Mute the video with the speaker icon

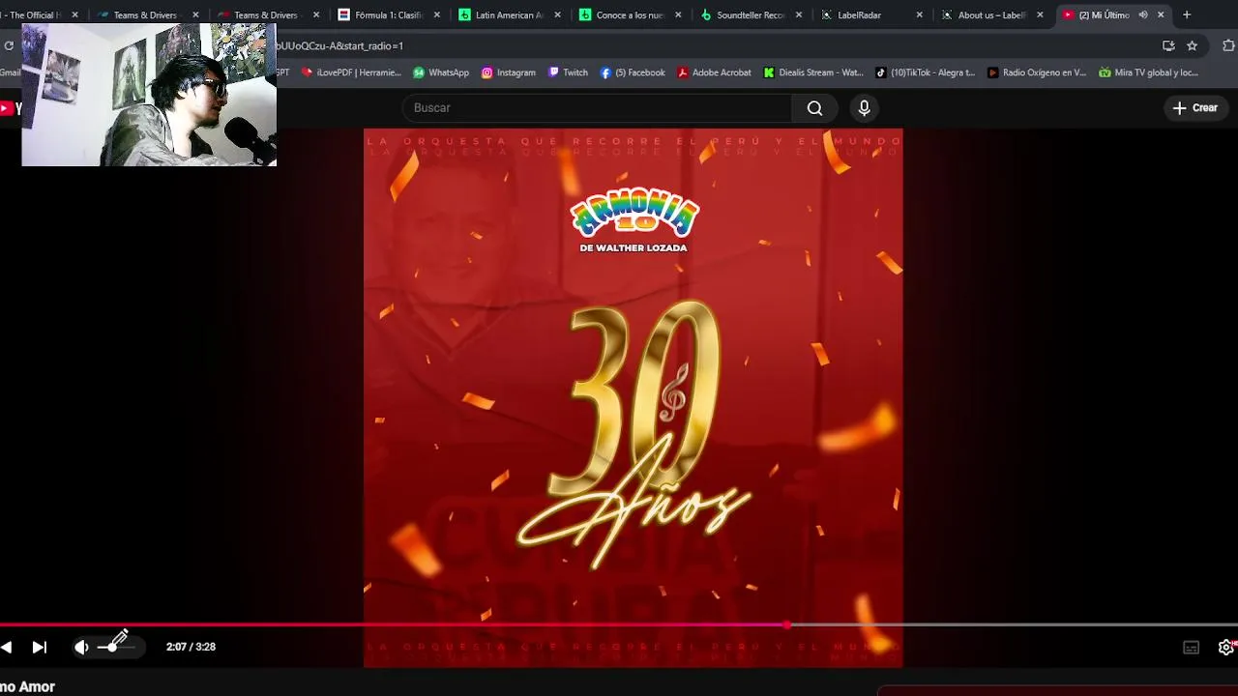tap(81, 648)
